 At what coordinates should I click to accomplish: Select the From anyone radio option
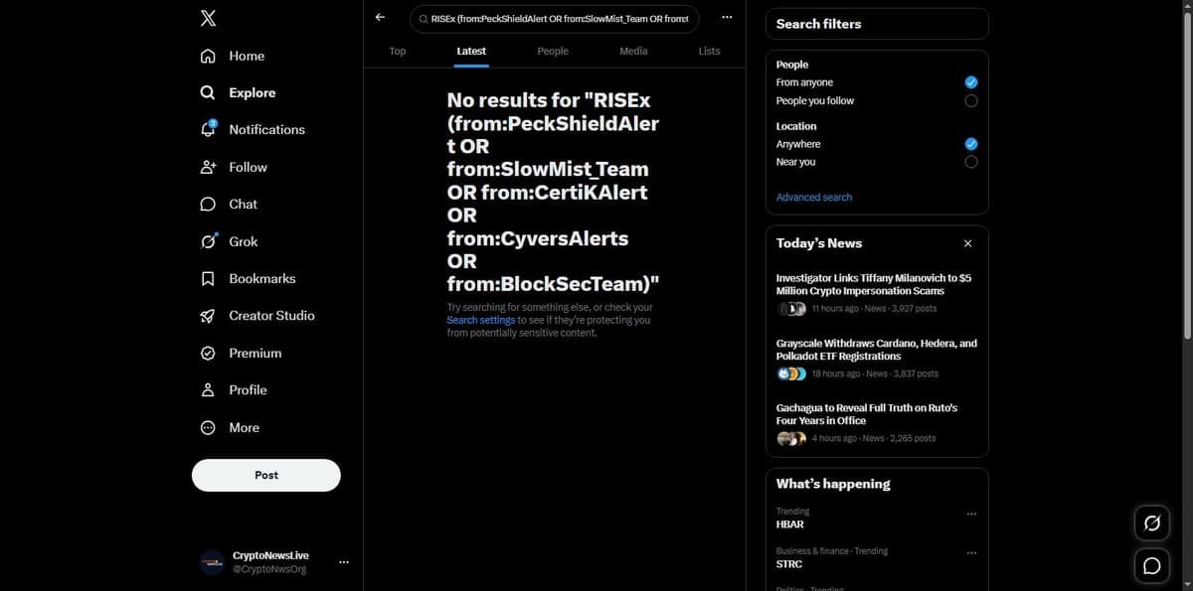click(x=971, y=82)
